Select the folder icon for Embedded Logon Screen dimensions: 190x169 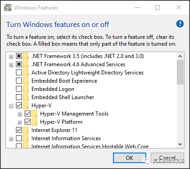[x=26, y=89]
